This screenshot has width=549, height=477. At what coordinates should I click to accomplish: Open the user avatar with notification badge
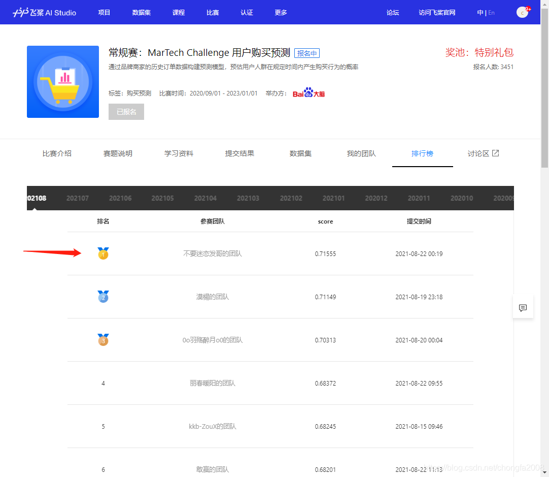(x=523, y=12)
